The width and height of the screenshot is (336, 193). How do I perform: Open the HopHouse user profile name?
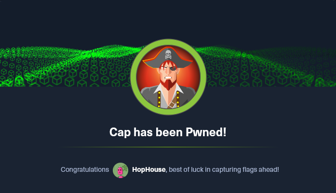coord(148,169)
